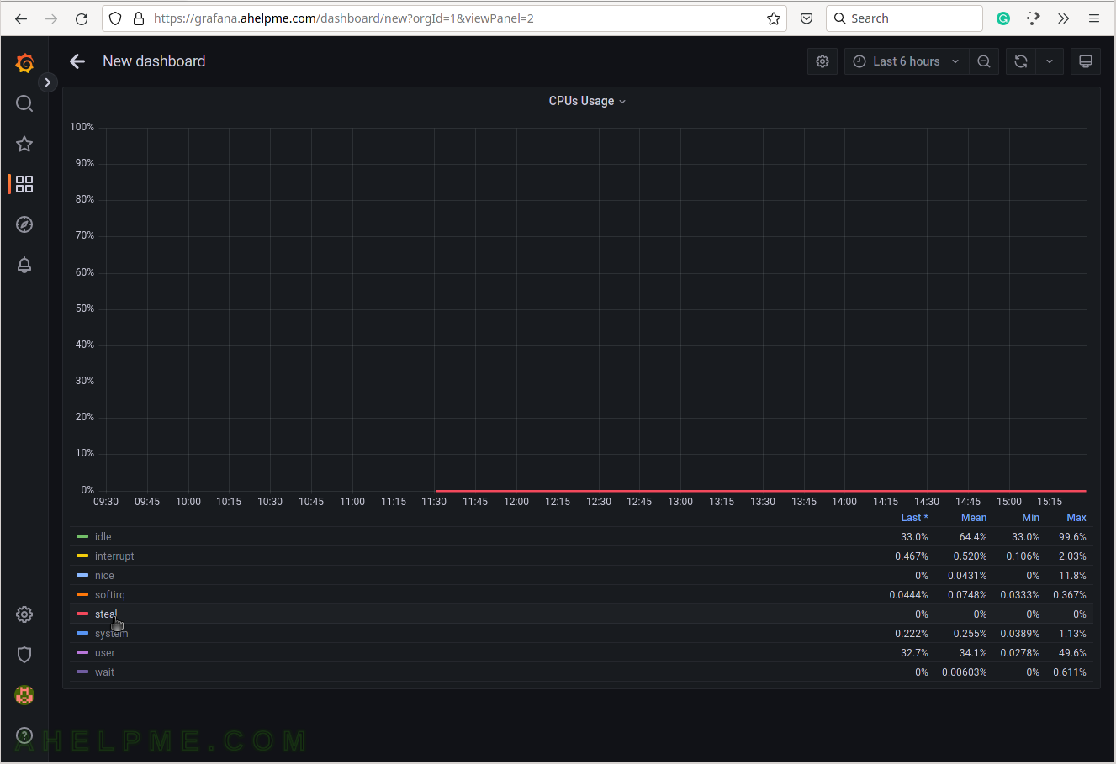This screenshot has height=764, width=1116.
Task: Click the browser forward button
Action: coord(51,18)
